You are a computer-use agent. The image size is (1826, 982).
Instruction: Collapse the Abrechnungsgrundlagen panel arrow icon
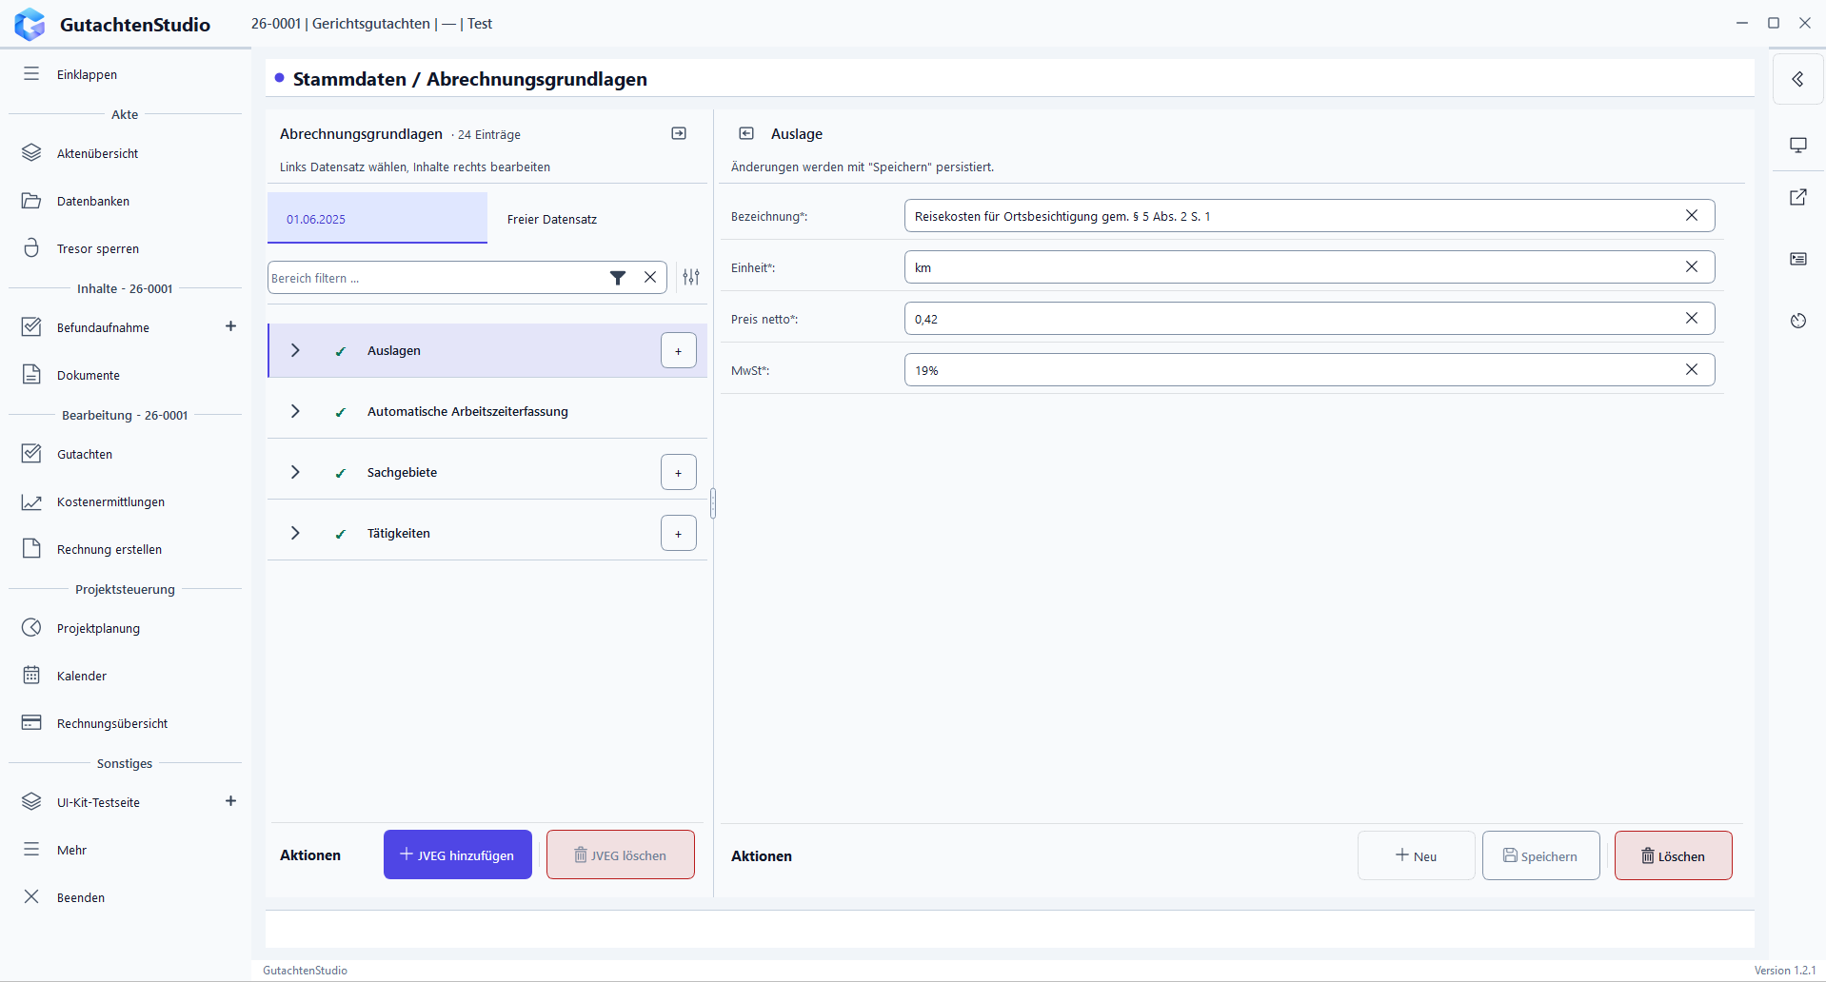pyautogui.click(x=679, y=133)
